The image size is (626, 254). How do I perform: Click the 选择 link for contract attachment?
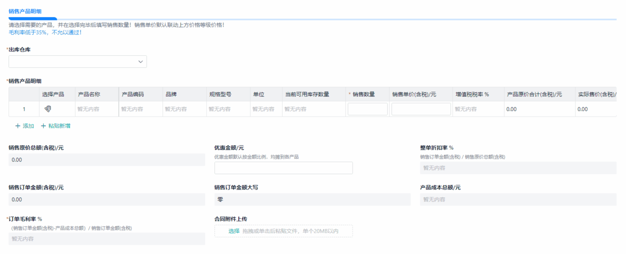coord(234,231)
